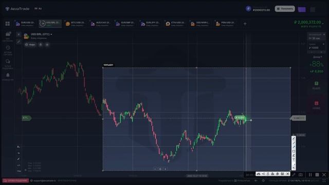The image size is (329, 185).
Task: Switch to the USD/BRL asset tab
Action: (50, 24)
